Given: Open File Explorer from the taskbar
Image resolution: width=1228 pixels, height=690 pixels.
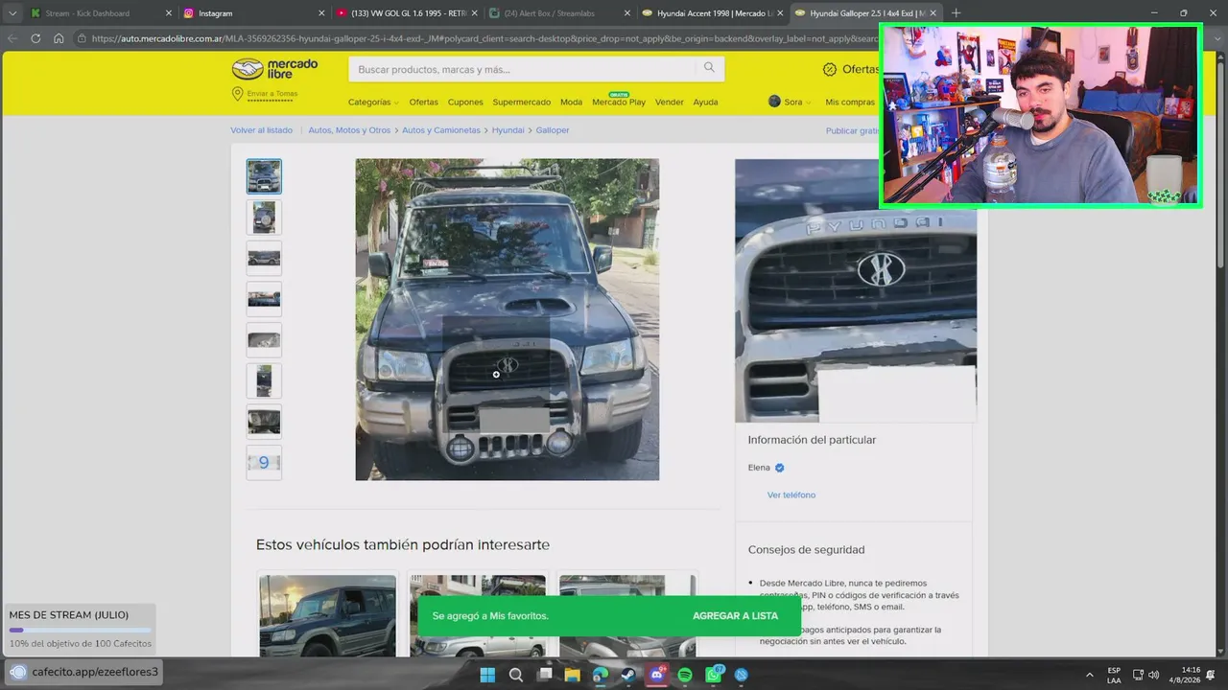Looking at the screenshot, I should 573,675.
